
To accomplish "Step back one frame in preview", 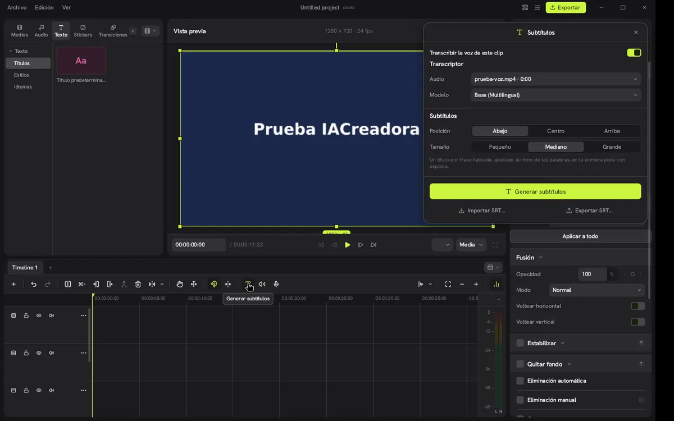I will pyautogui.click(x=334, y=245).
